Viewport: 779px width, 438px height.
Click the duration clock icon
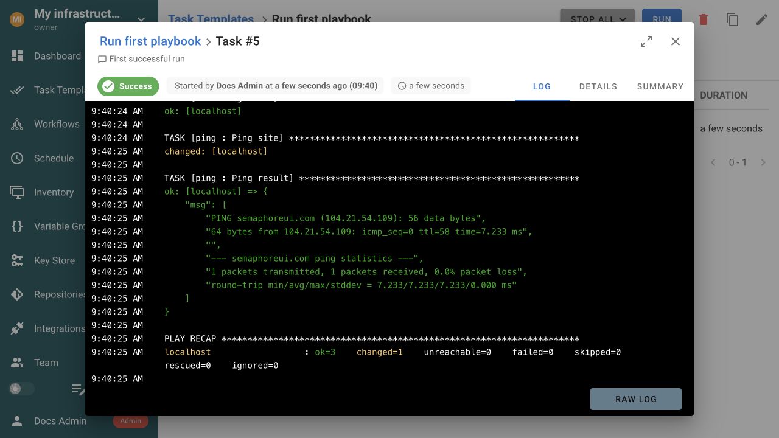click(x=402, y=86)
